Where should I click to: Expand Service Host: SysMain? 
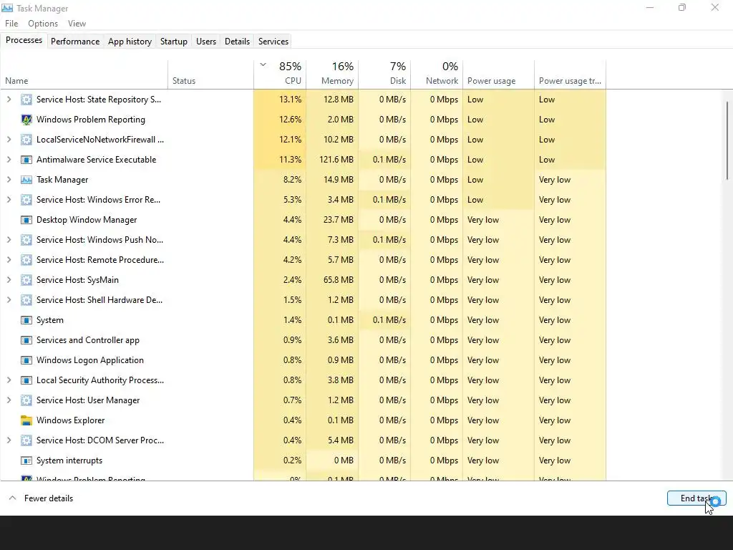9,280
